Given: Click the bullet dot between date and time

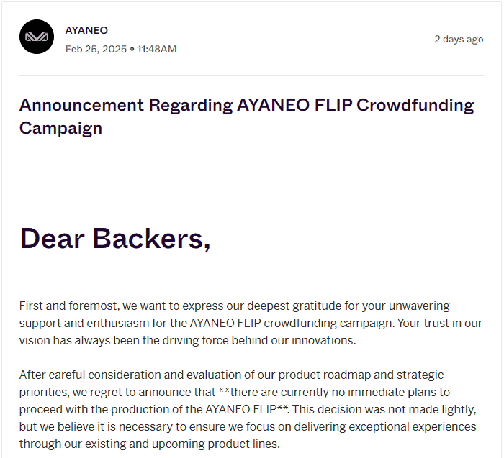Looking at the screenshot, I should click(132, 49).
